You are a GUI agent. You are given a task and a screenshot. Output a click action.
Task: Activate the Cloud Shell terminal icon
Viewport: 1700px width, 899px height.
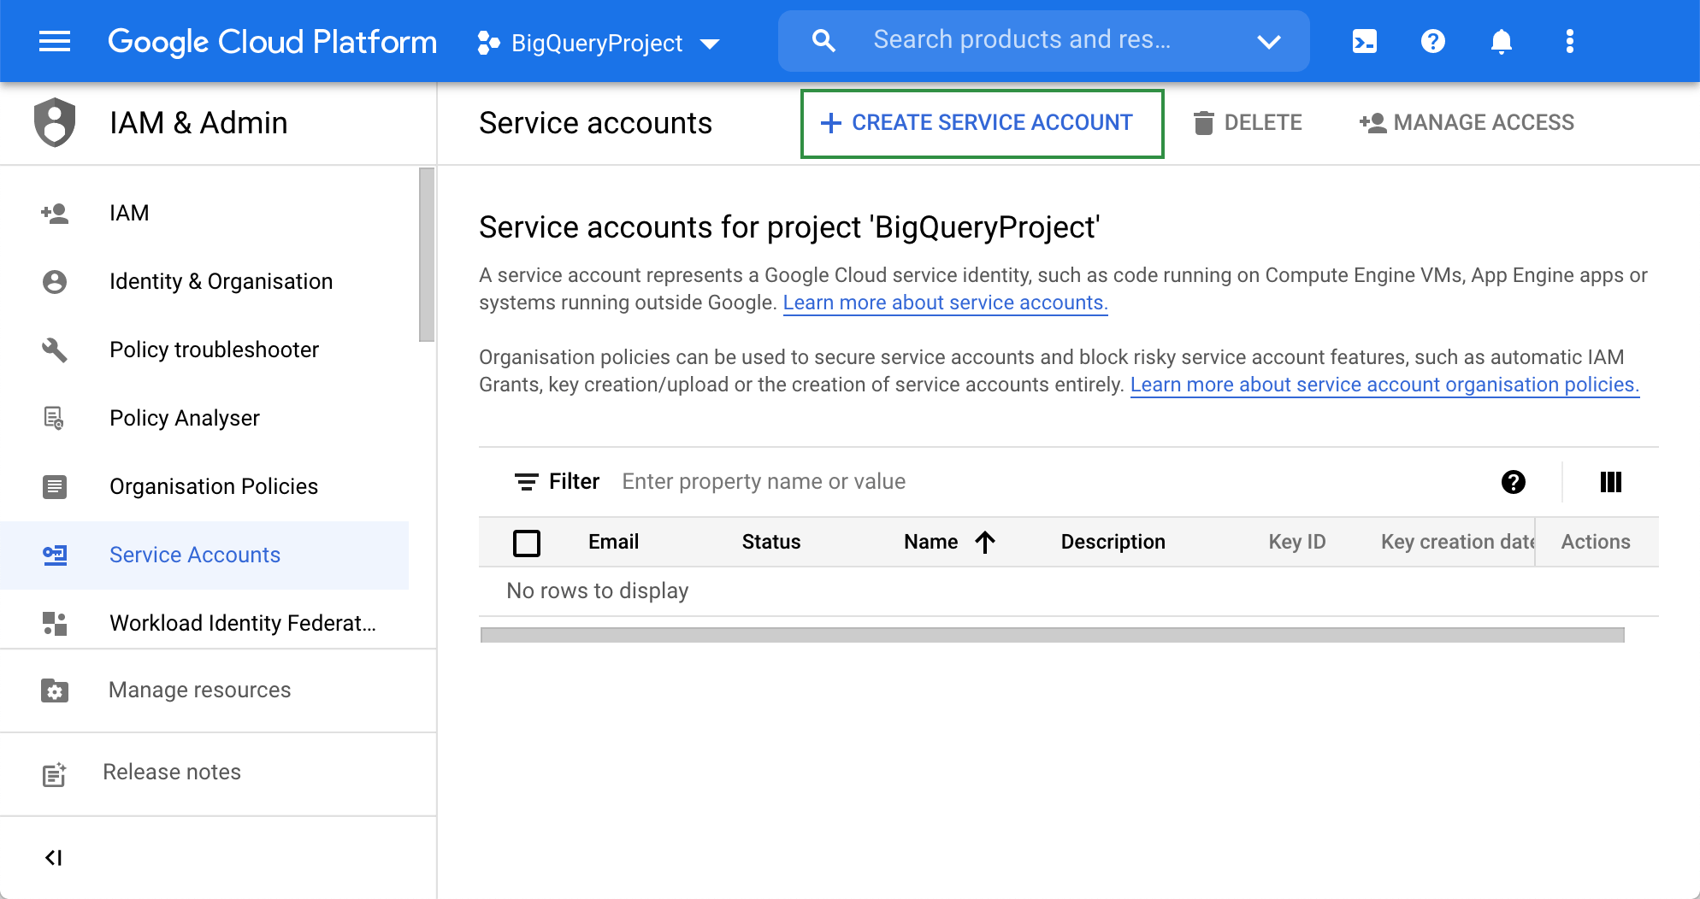[1364, 41]
